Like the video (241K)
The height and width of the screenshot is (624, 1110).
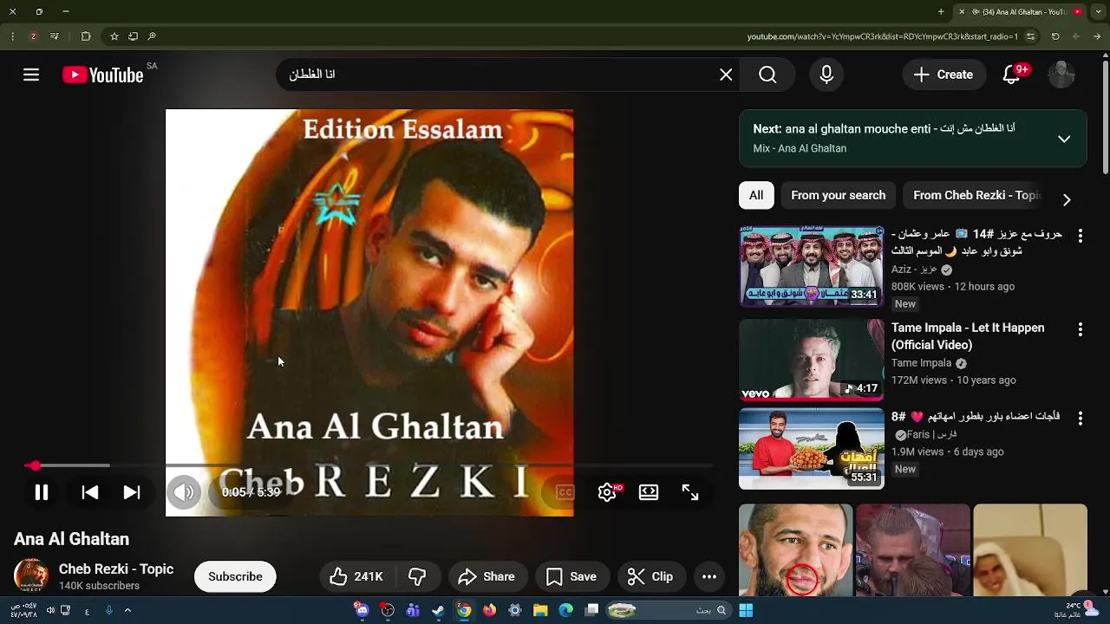[x=357, y=576]
